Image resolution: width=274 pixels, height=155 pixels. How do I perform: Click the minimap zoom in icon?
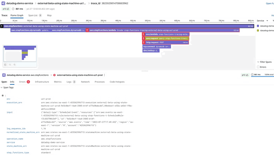point(15,65)
